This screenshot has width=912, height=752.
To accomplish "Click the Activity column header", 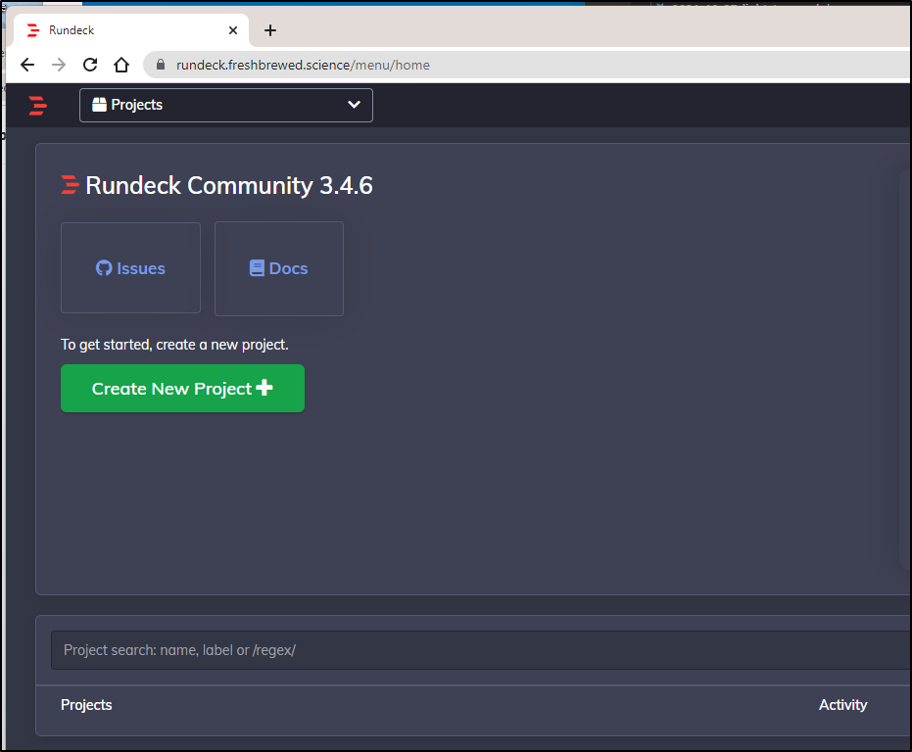I will (x=842, y=705).
